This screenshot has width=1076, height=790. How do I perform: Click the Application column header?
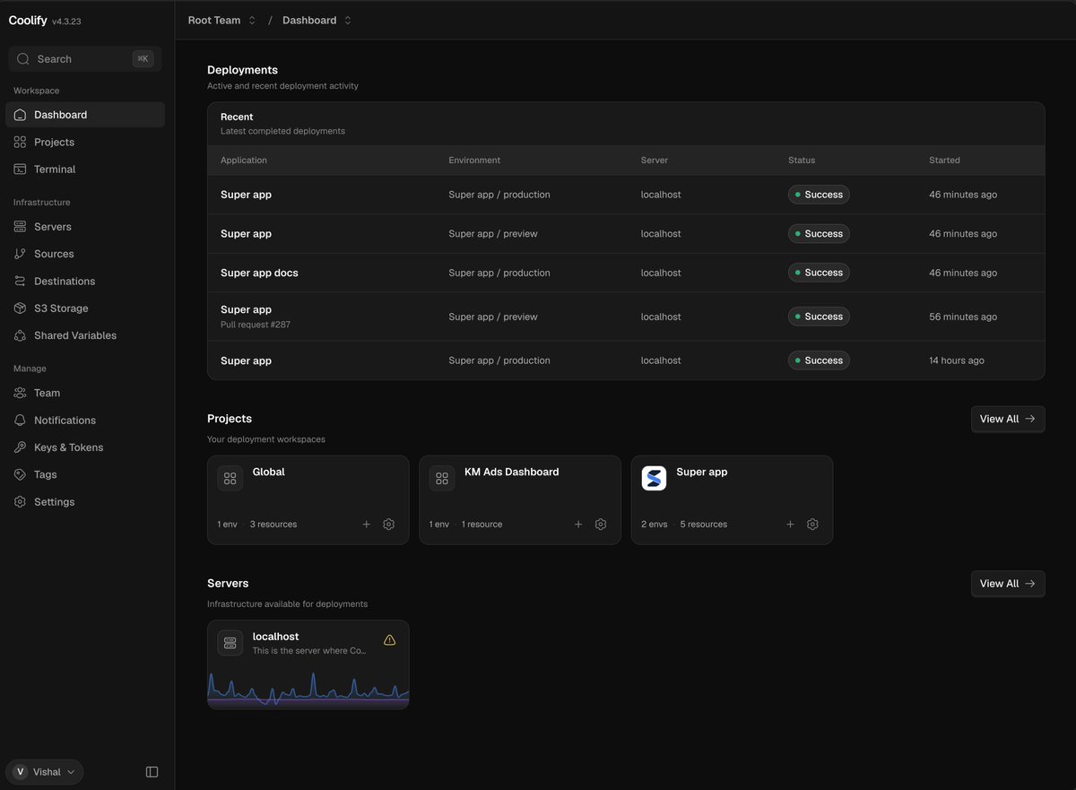tap(244, 161)
